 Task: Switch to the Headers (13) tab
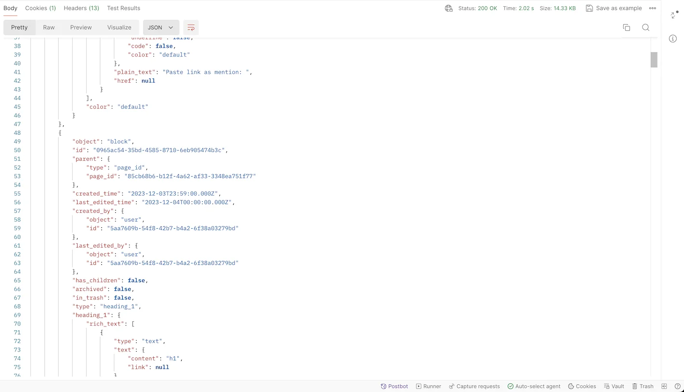tap(81, 8)
